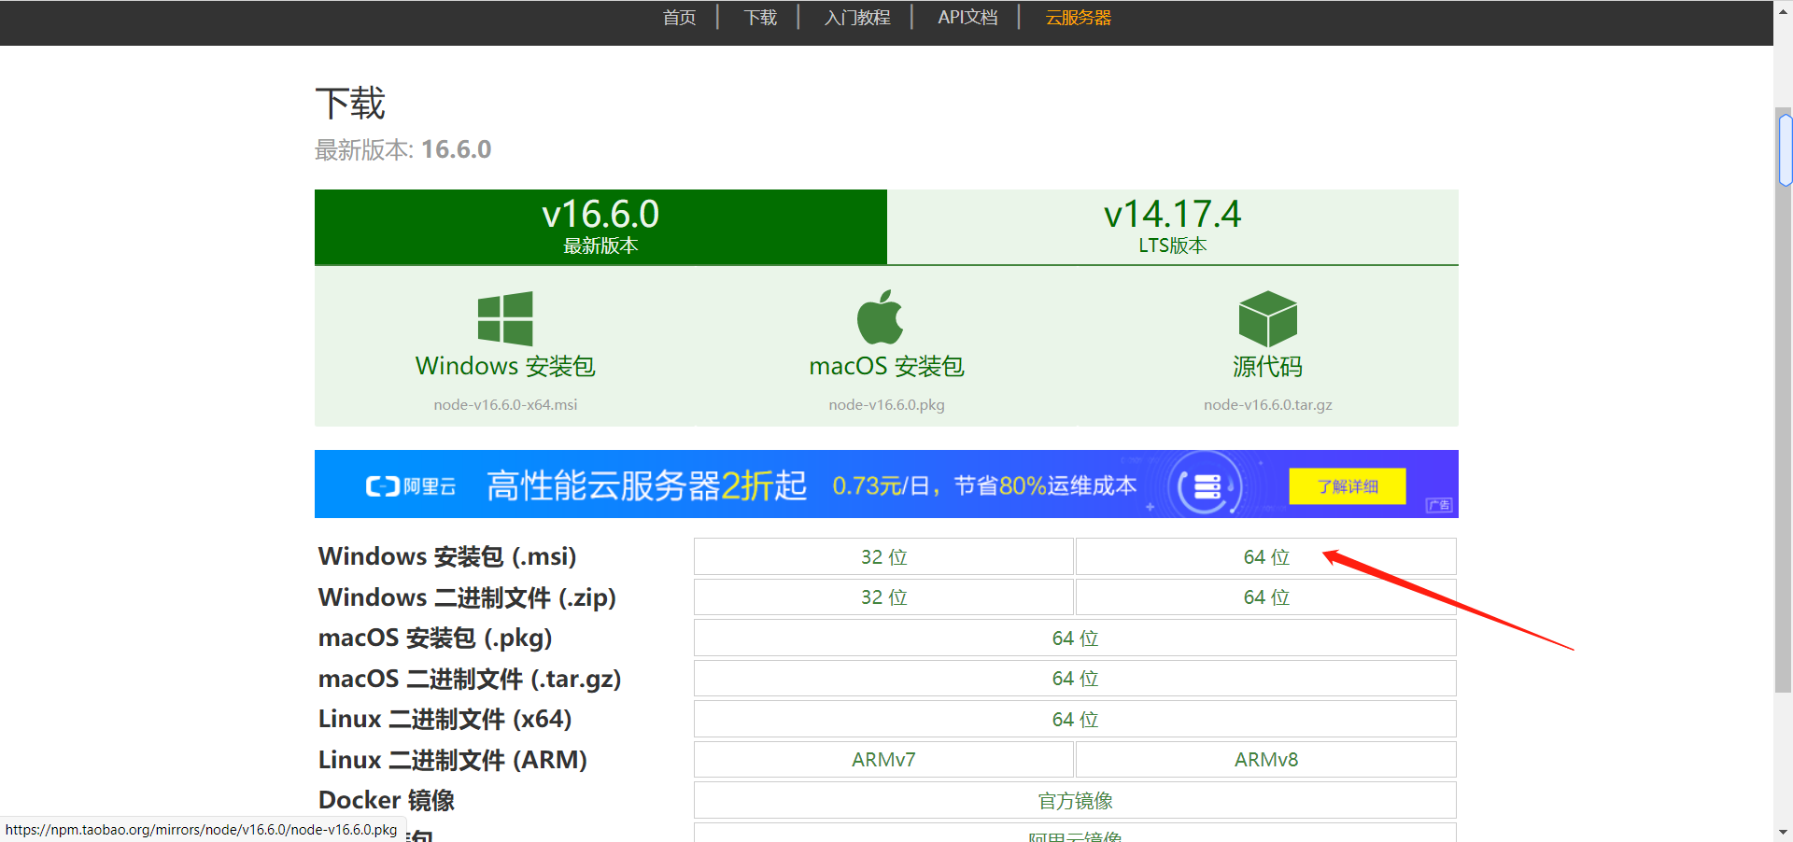
Task: Click the 高性能云服务器2折起 banner text
Action: tap(646, 485)
